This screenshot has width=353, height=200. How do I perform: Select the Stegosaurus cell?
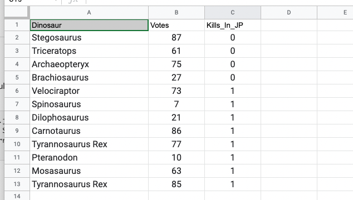click(x=89, y=38)
